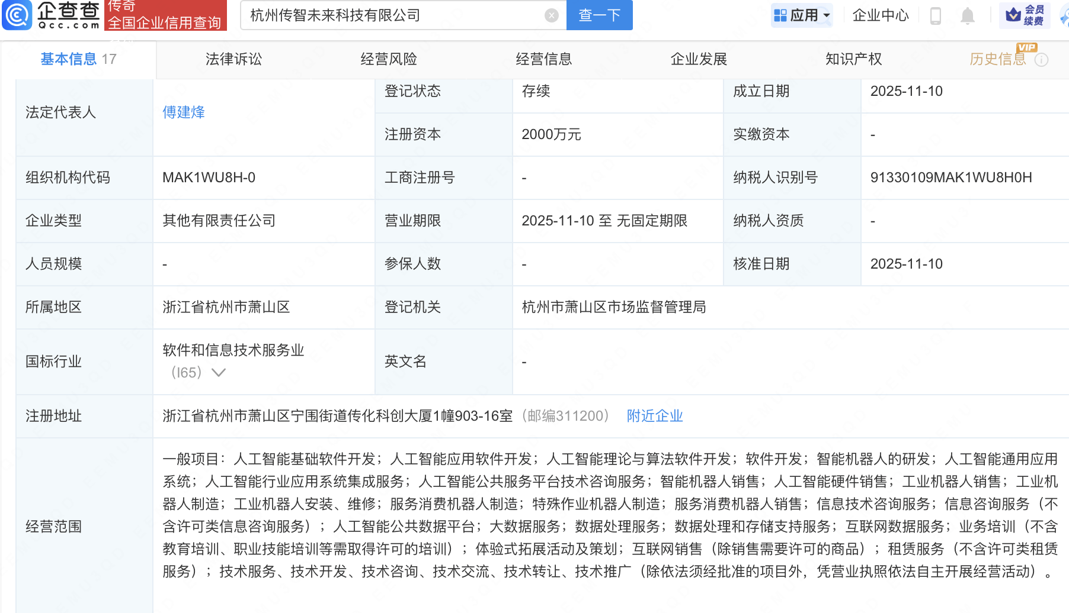
Task: Clear the search box with the X icon
Action: pos(551,15)
